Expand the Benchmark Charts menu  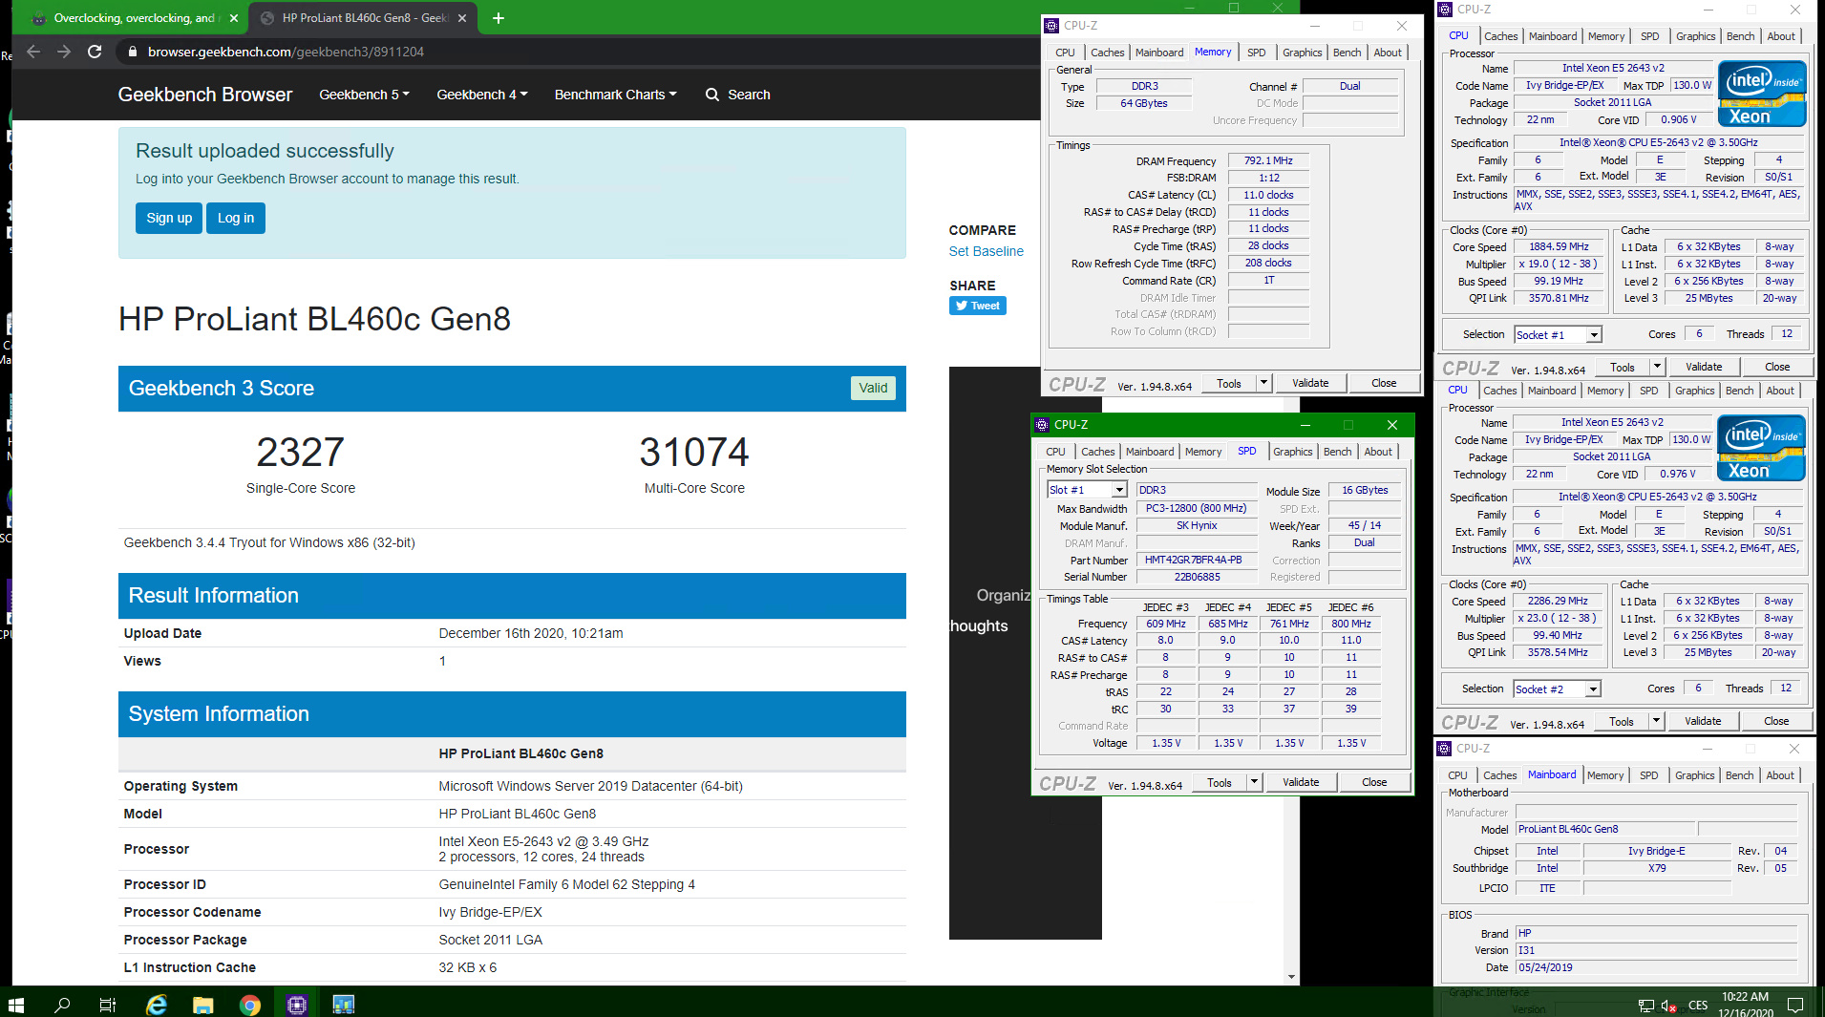(615, 95)
